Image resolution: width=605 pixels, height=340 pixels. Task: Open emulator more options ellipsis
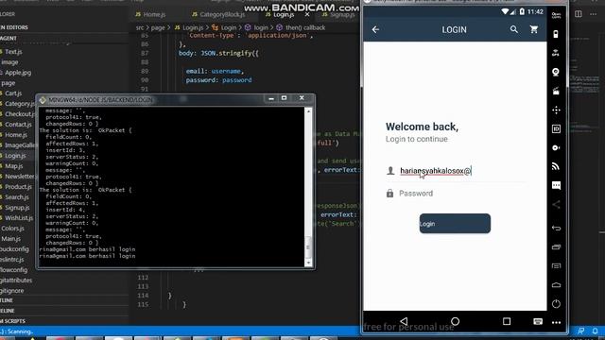pos(556,323)
